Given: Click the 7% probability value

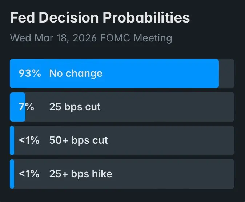Looking at the screenshot, I should [26, 107].
